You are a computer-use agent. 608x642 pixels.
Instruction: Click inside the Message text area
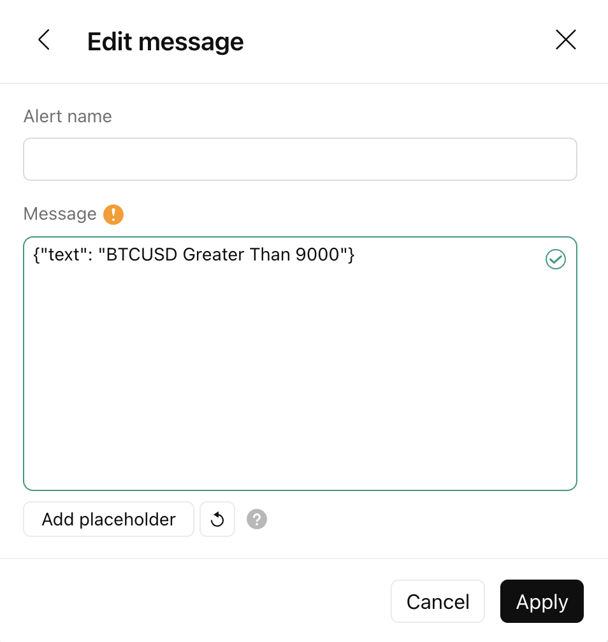[300, 364]
